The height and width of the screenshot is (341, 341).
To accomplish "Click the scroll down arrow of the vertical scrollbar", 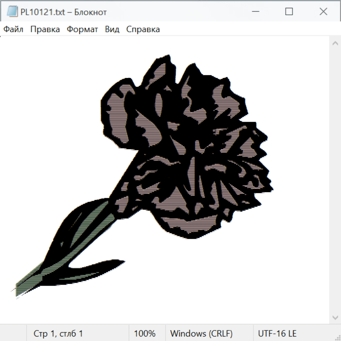I will point(335,317).
